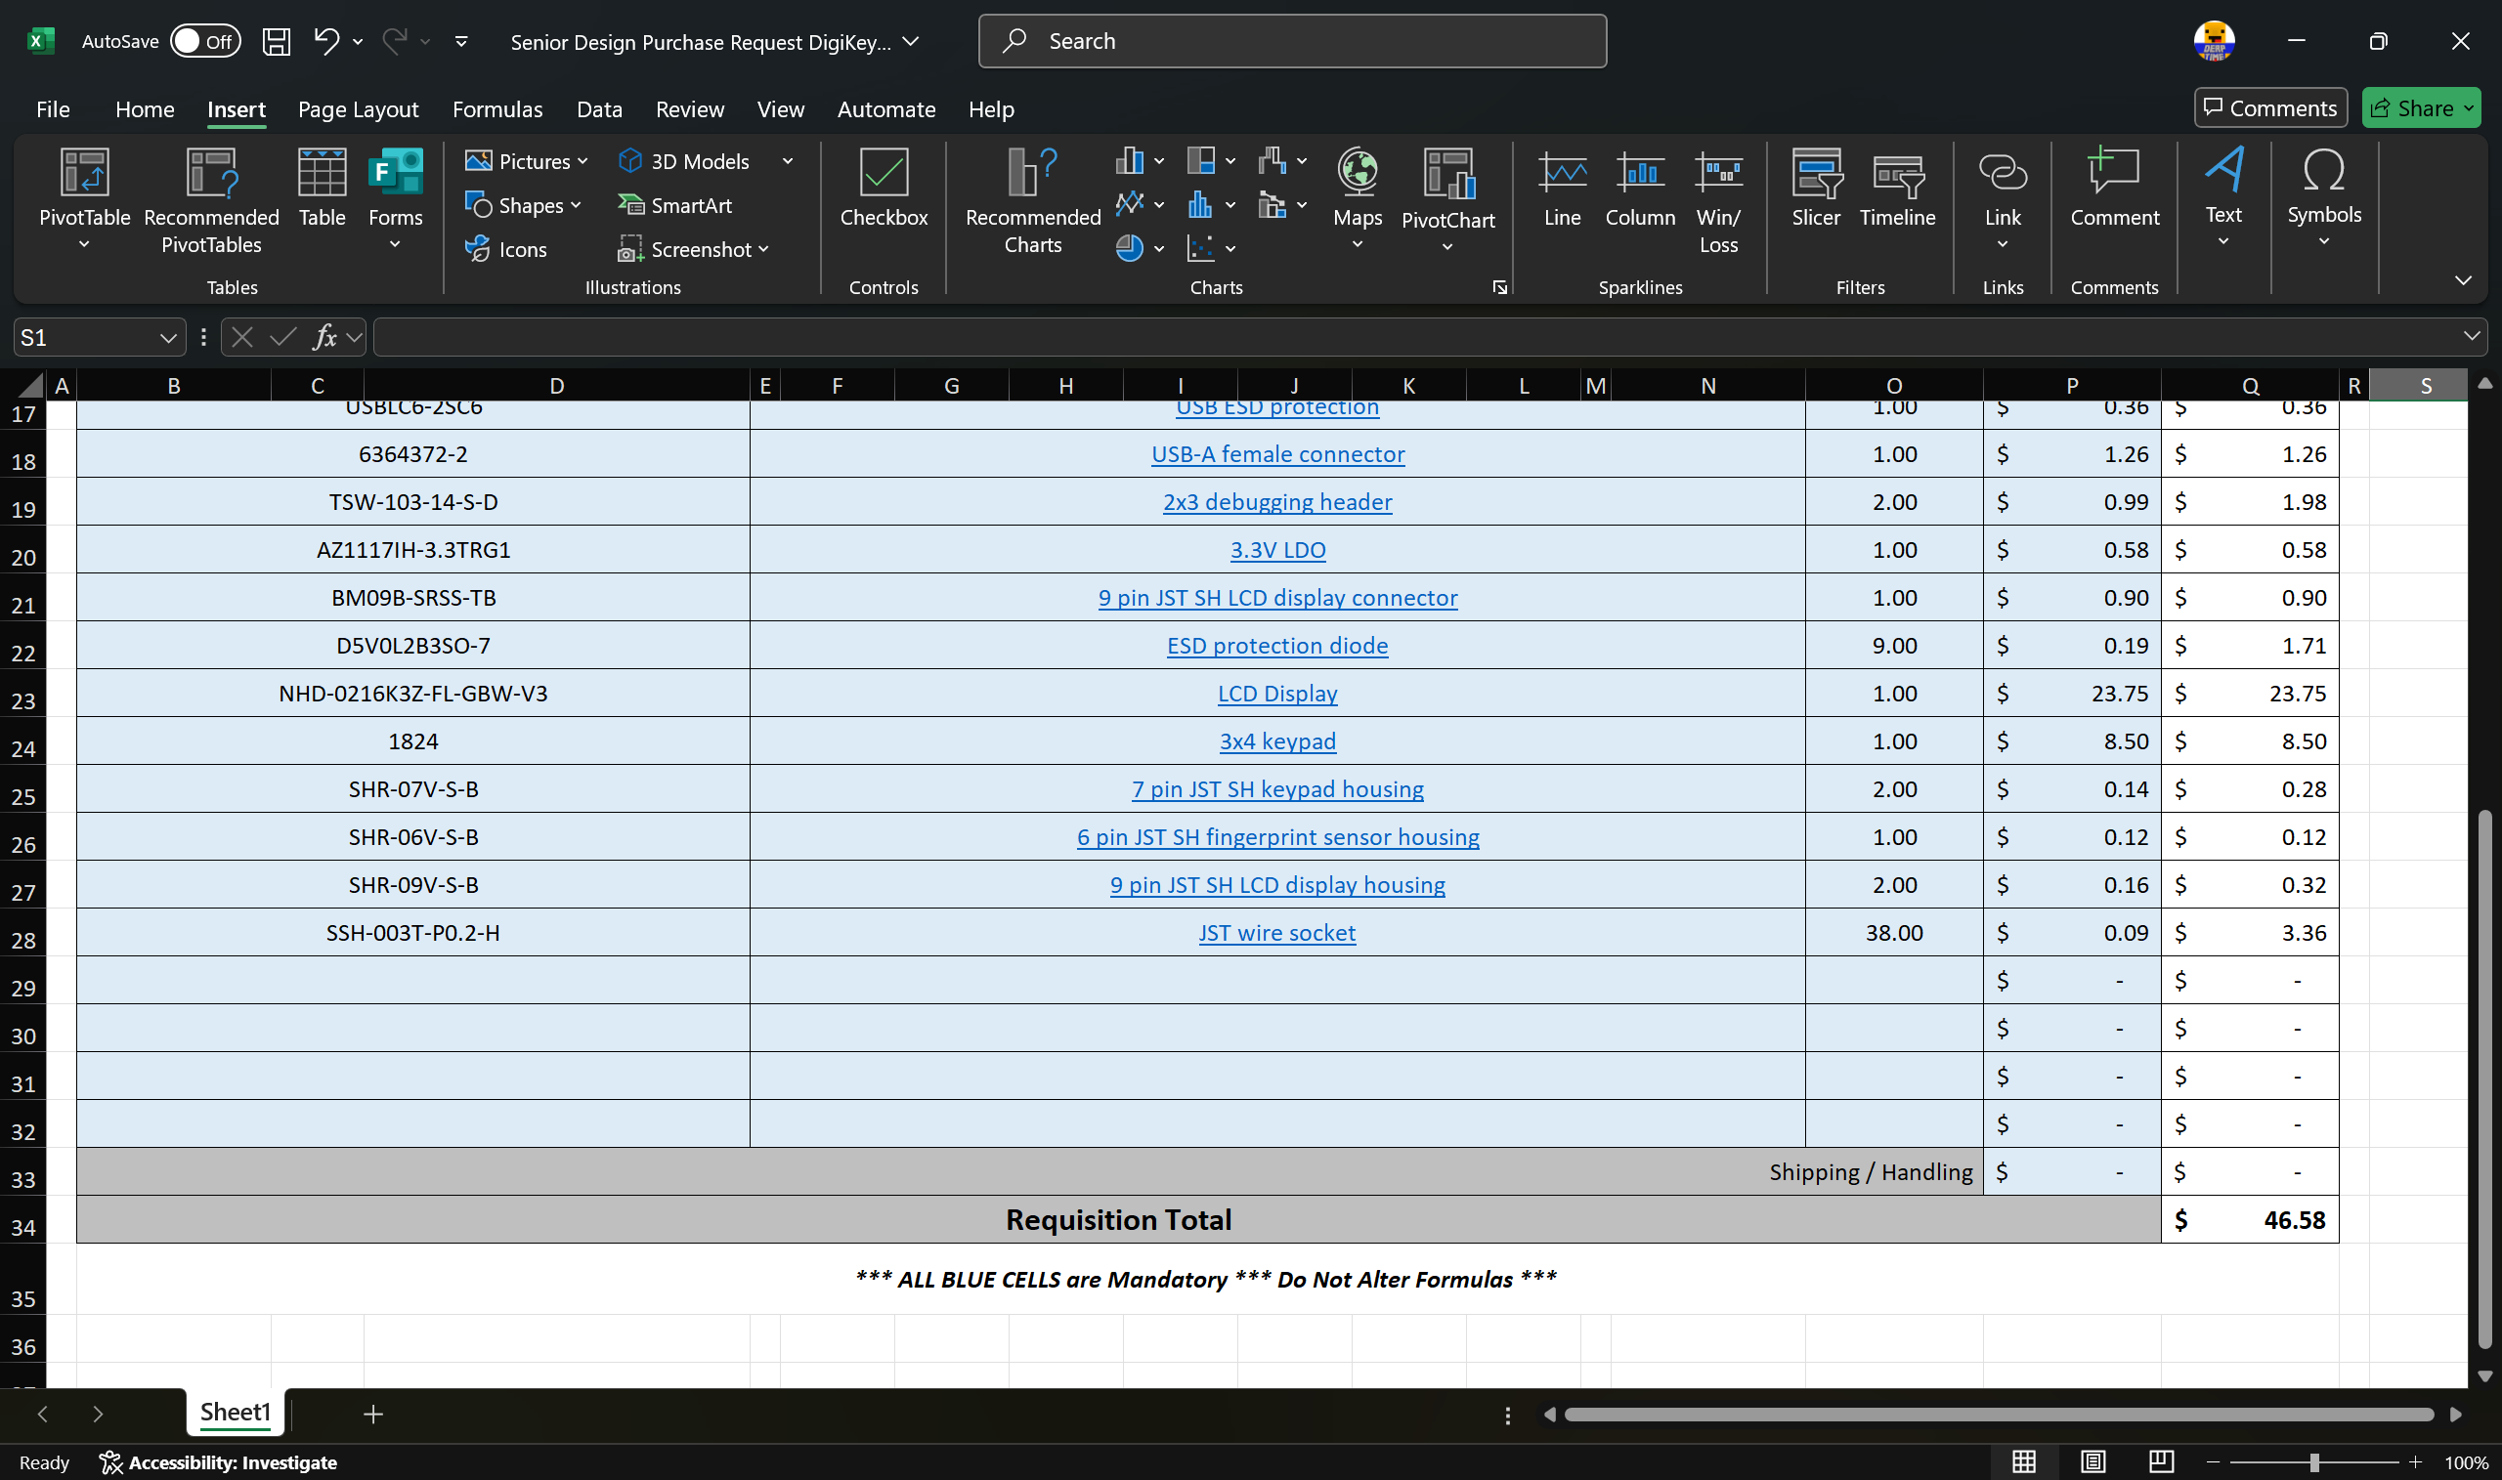Click the zoom slider handle
Image resolution: width=2502 pixels, height=1480 pixels.
[x=2314, y=1462]
